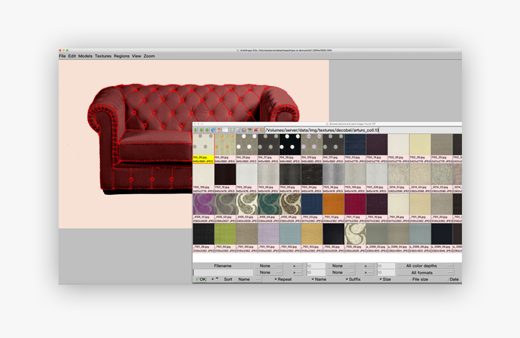Click the 7103_36.jpg filename label
The image size is (520, 338).
coord(331,187)
